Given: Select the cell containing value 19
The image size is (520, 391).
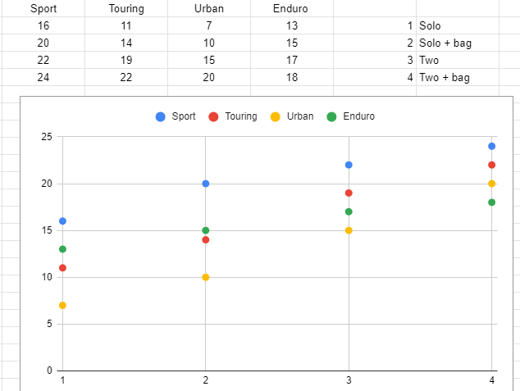Looking at the screenshot, I should click(126, 60).
